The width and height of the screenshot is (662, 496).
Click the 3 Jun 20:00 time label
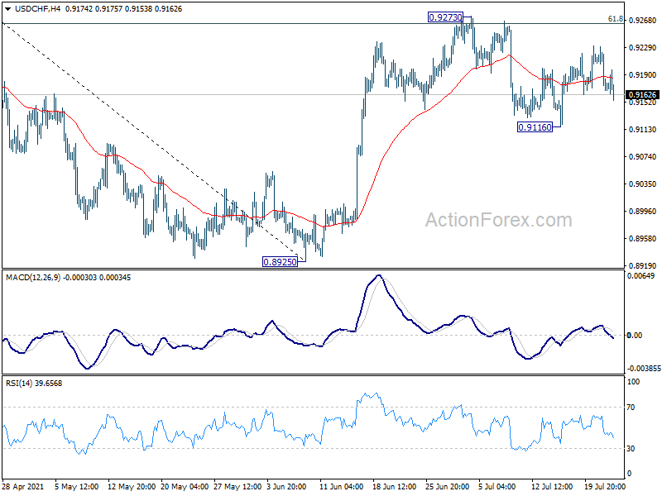(x=286, y=487)
